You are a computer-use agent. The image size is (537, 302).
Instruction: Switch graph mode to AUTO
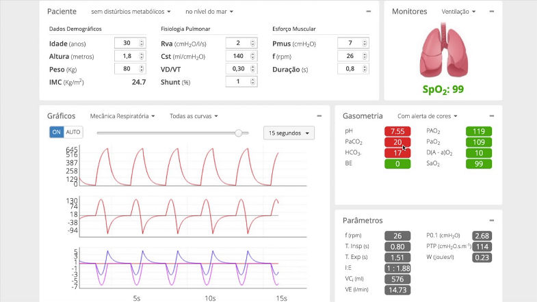click(x=73, y=132)
